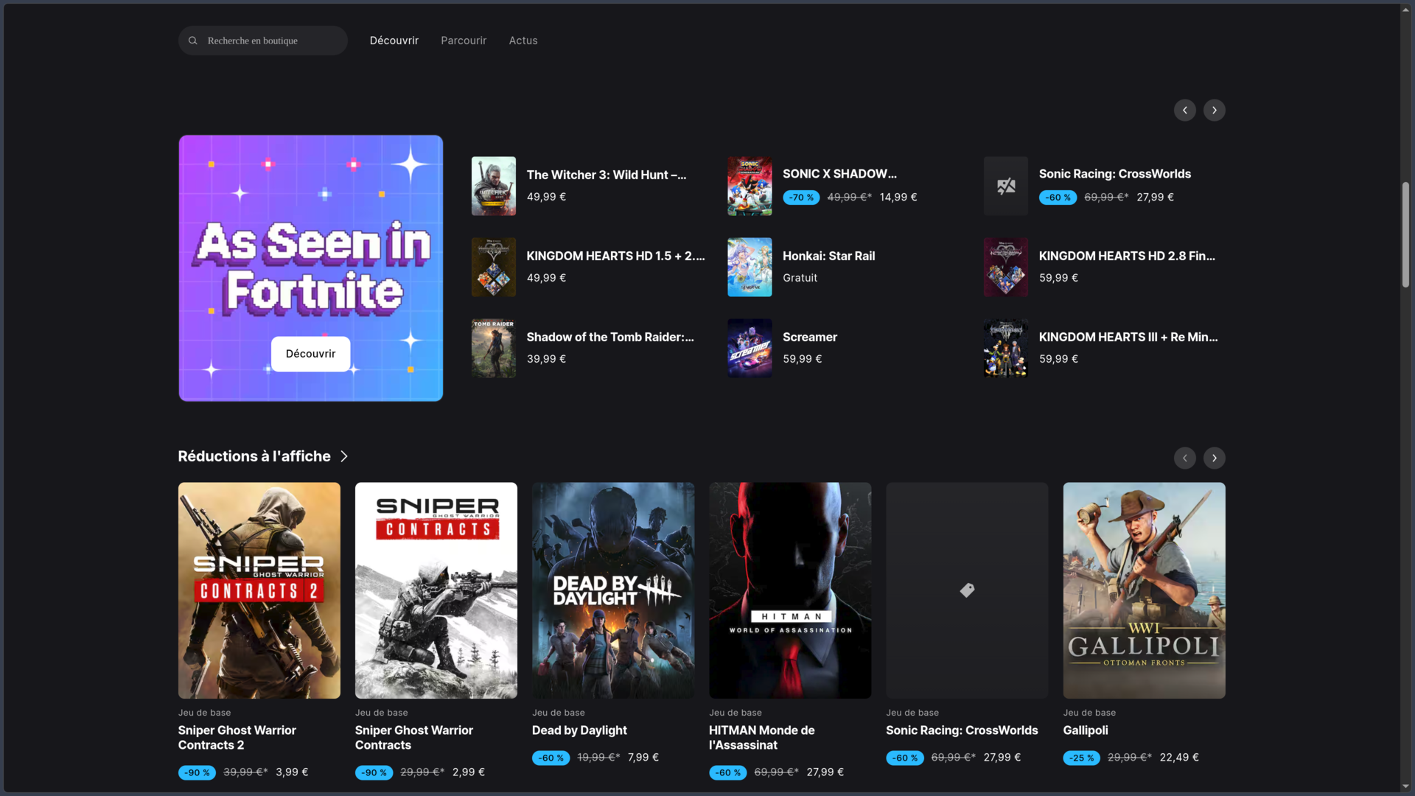The width and height of the screenshot is (1415, 796).
Task: Click Dead by Daylight -60 % badge
Action: pos(551,758)
